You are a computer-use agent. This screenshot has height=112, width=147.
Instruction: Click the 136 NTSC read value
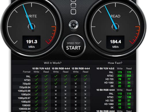tap(129, 97)
